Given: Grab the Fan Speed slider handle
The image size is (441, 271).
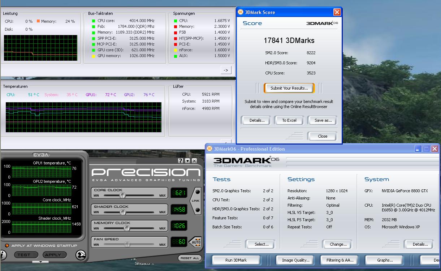Looking at the screenshot, I should 127,245.
